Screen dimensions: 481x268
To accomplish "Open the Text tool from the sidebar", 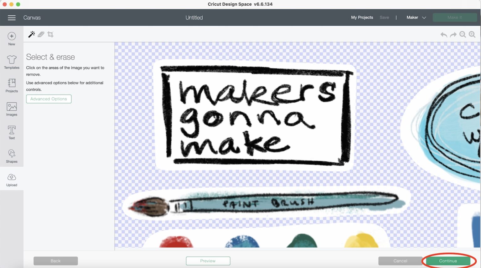I will 12,132.
